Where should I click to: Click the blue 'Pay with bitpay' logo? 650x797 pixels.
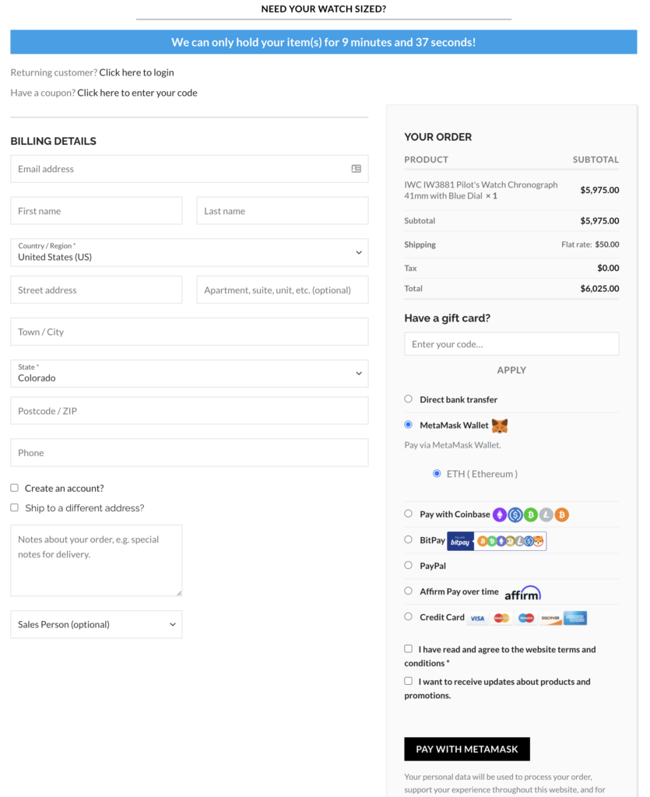460,542
